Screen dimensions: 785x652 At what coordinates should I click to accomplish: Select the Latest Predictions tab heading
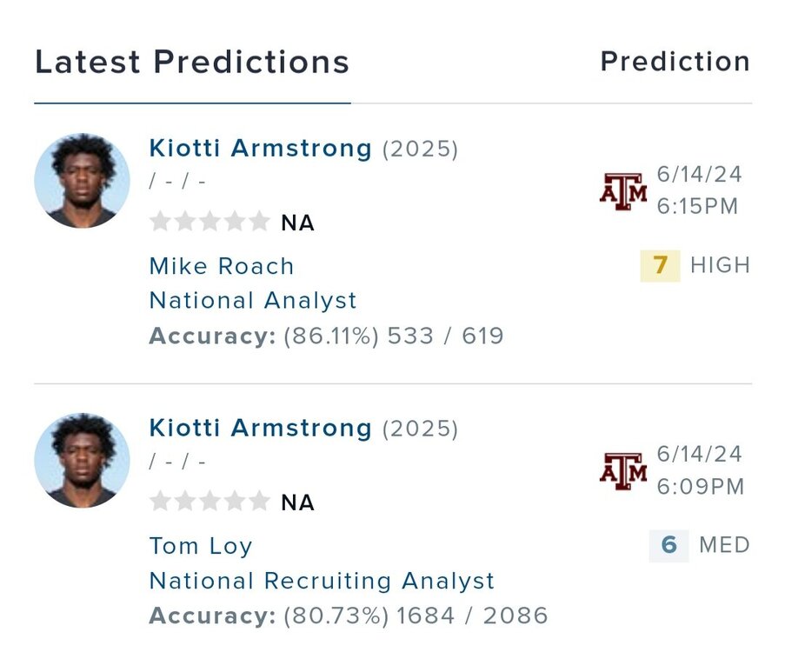192,63
